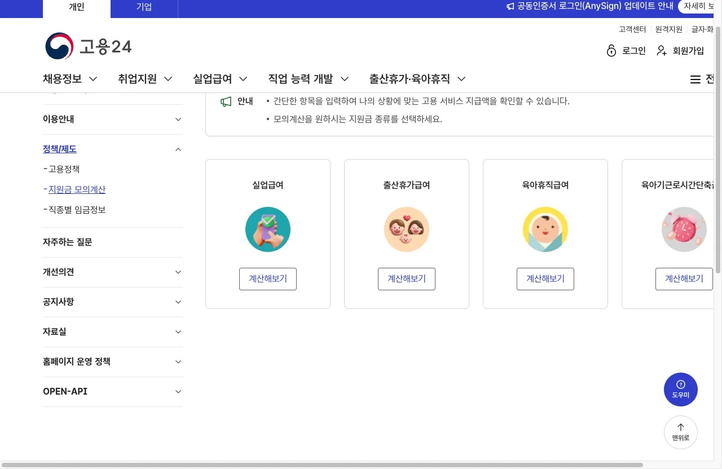The width and height of the screenshot is (722, 469).
Task: Click the login lock icon
Action: 611,51
